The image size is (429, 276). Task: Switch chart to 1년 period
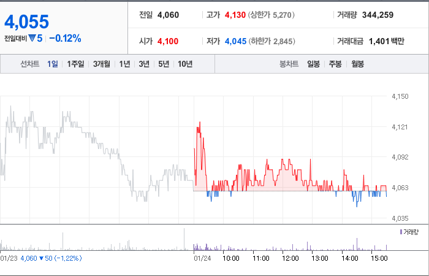tap(124, 64)
